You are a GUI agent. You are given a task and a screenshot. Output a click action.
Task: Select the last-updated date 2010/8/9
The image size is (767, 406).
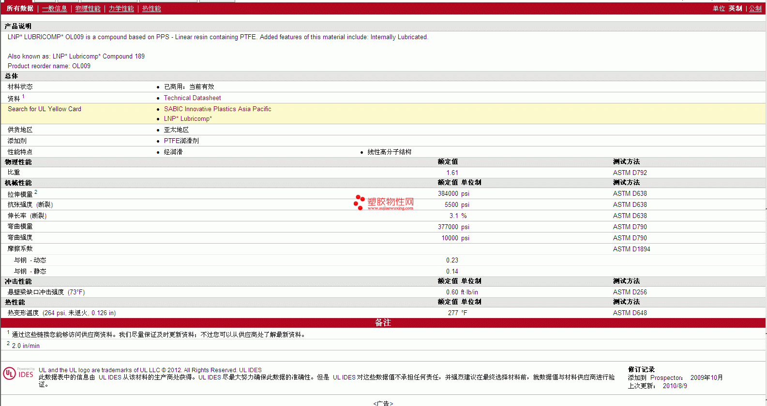(x=675, y=386)
